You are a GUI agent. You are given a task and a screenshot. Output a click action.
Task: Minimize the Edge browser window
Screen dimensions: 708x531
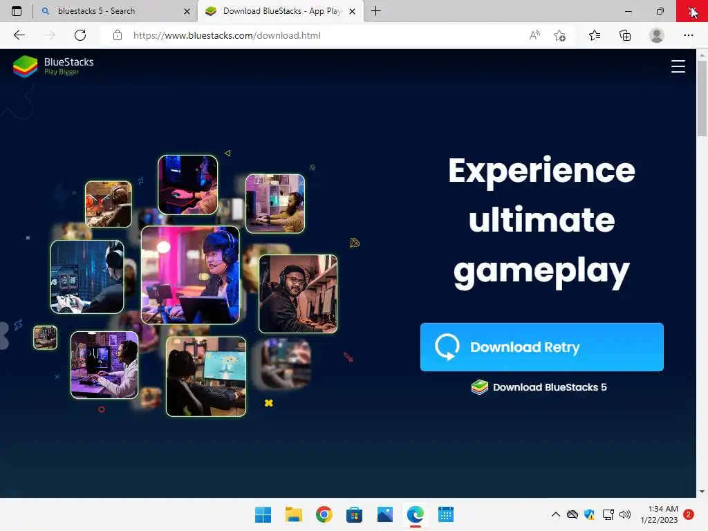[628, 11]
